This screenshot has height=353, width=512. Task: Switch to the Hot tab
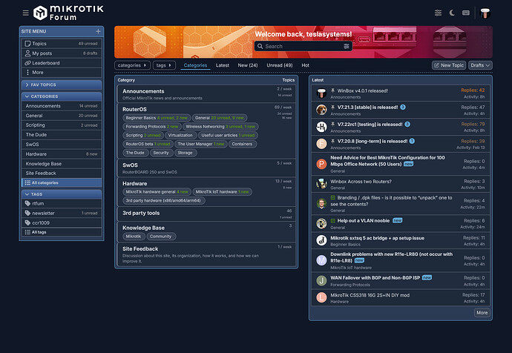click(305, 65)
